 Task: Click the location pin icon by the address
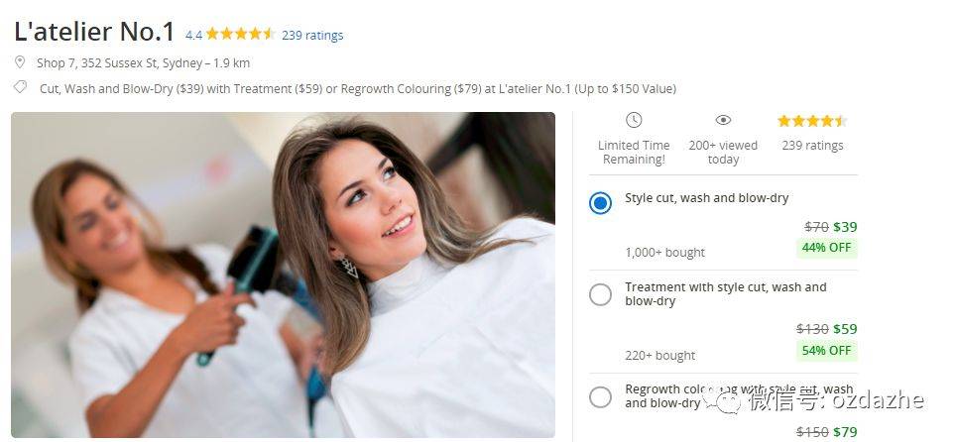click(20, 62)
